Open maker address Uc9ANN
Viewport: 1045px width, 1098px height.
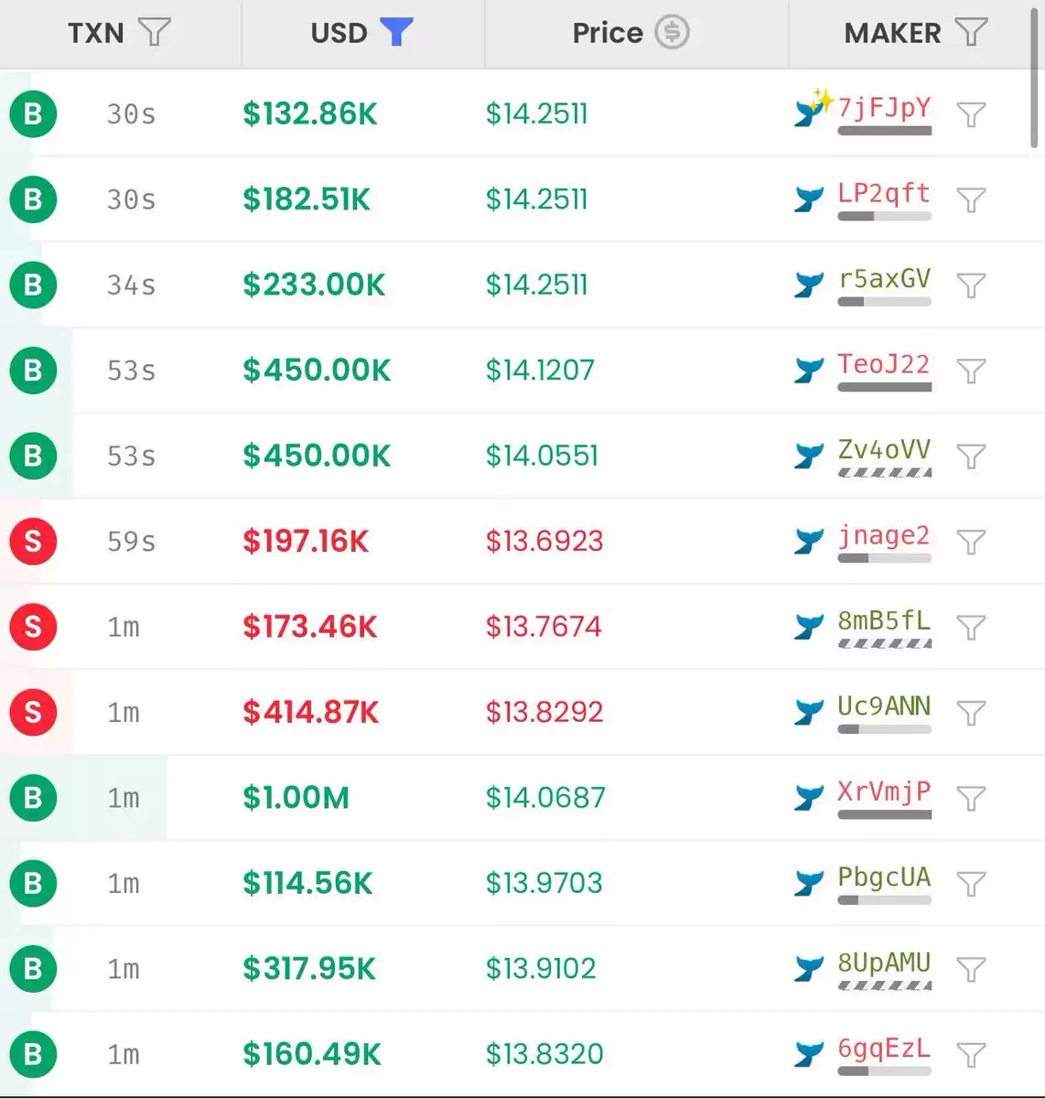click(884, 705)
